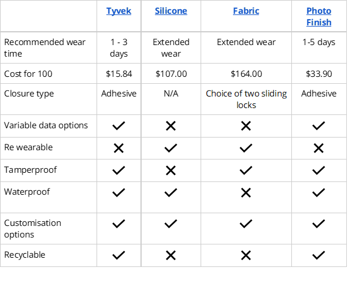The height and width of the screenshot is (282, 348).
Task: Open the Tyvek wristband link
Action: [x=119, y=11]
